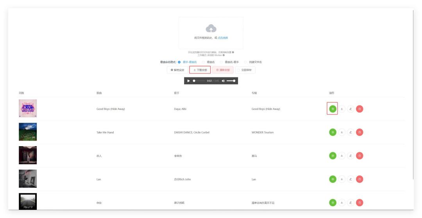The image size is (422, 218).
Task: Select 歌曲名-歌手 naming format radio
Action: click(x=221, y=62)
